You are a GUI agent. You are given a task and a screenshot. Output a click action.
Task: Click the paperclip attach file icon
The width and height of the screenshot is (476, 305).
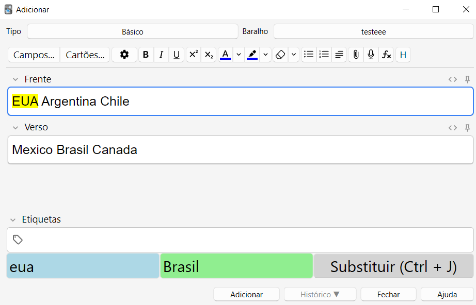pos(355,55)
